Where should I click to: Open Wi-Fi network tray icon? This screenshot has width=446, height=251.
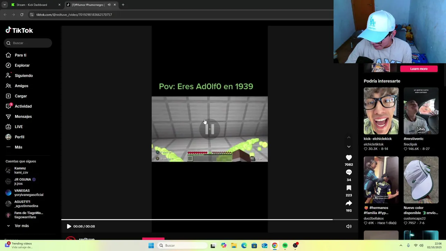415,245
